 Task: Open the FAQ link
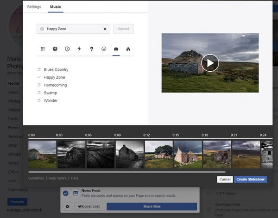(75, 178)
